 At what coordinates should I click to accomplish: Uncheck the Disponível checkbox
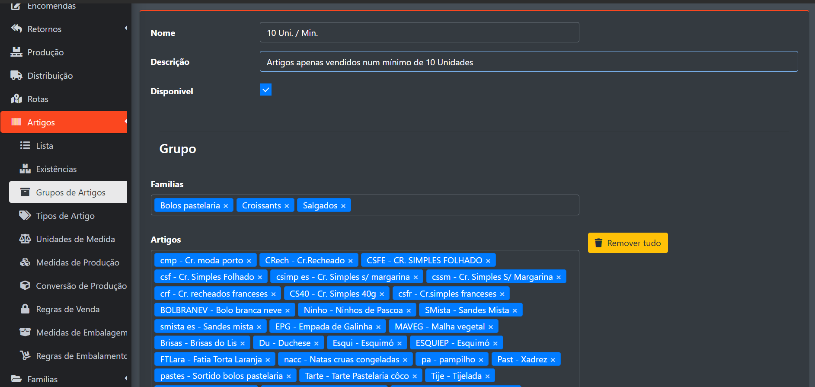click(265, 90)
